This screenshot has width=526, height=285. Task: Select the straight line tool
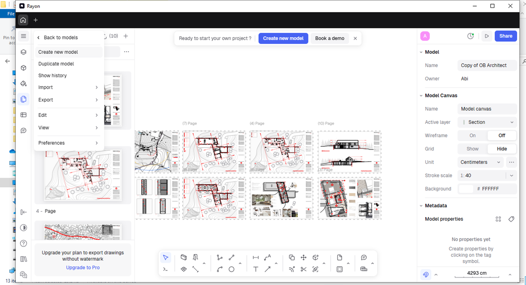pyautogui.click(x=231, y=257)
